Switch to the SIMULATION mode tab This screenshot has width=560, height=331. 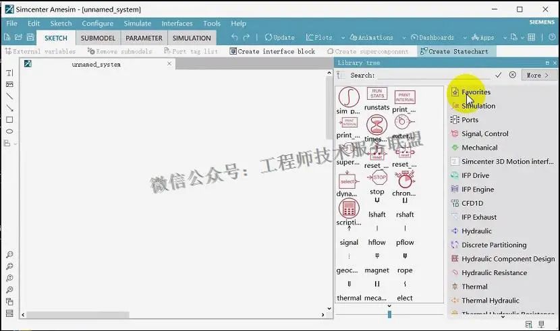pos(192,38)
